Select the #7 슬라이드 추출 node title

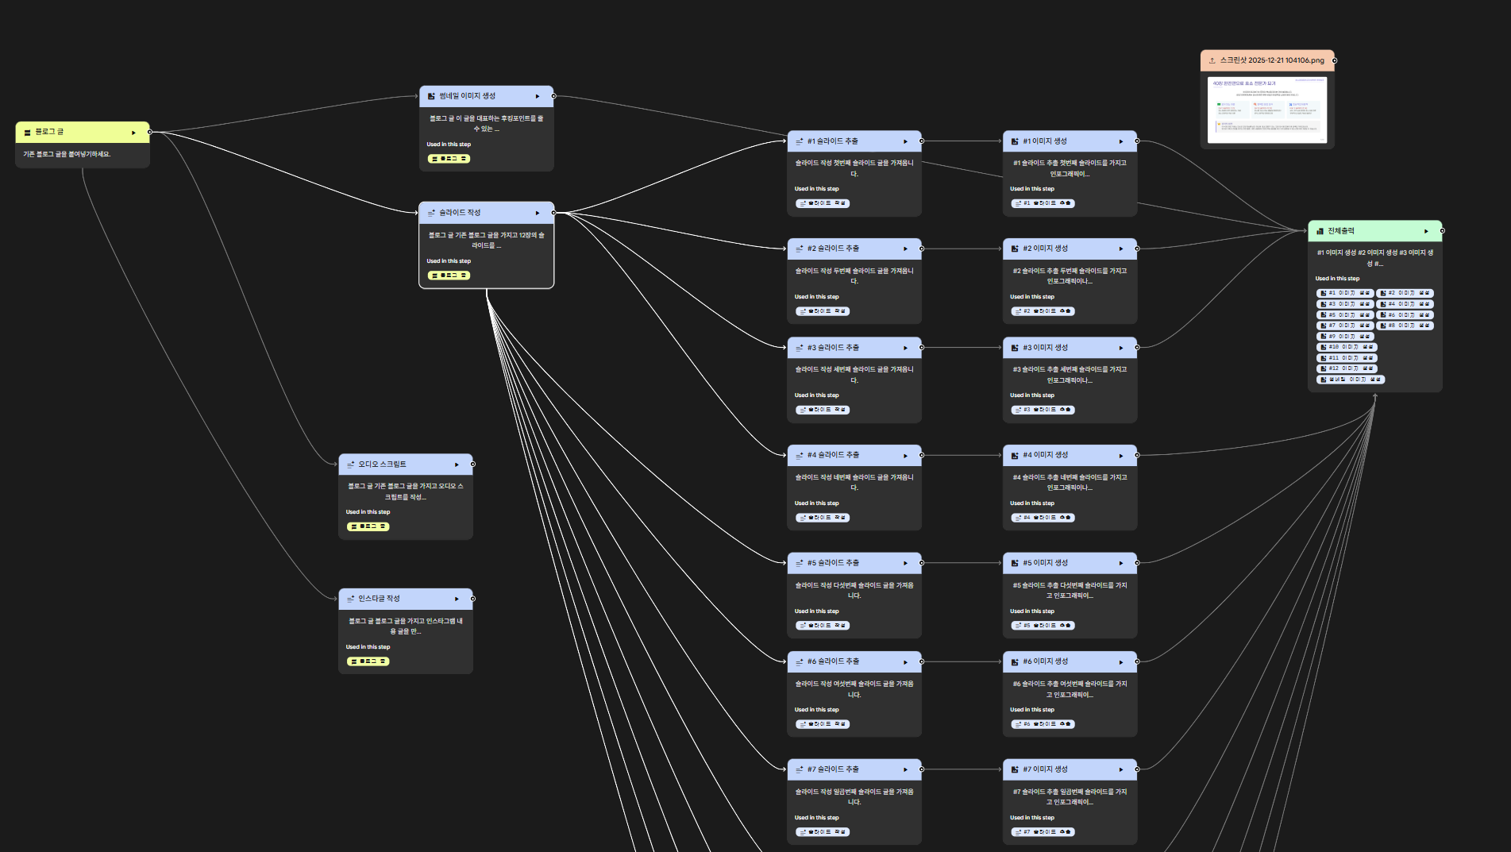(833, 769)
